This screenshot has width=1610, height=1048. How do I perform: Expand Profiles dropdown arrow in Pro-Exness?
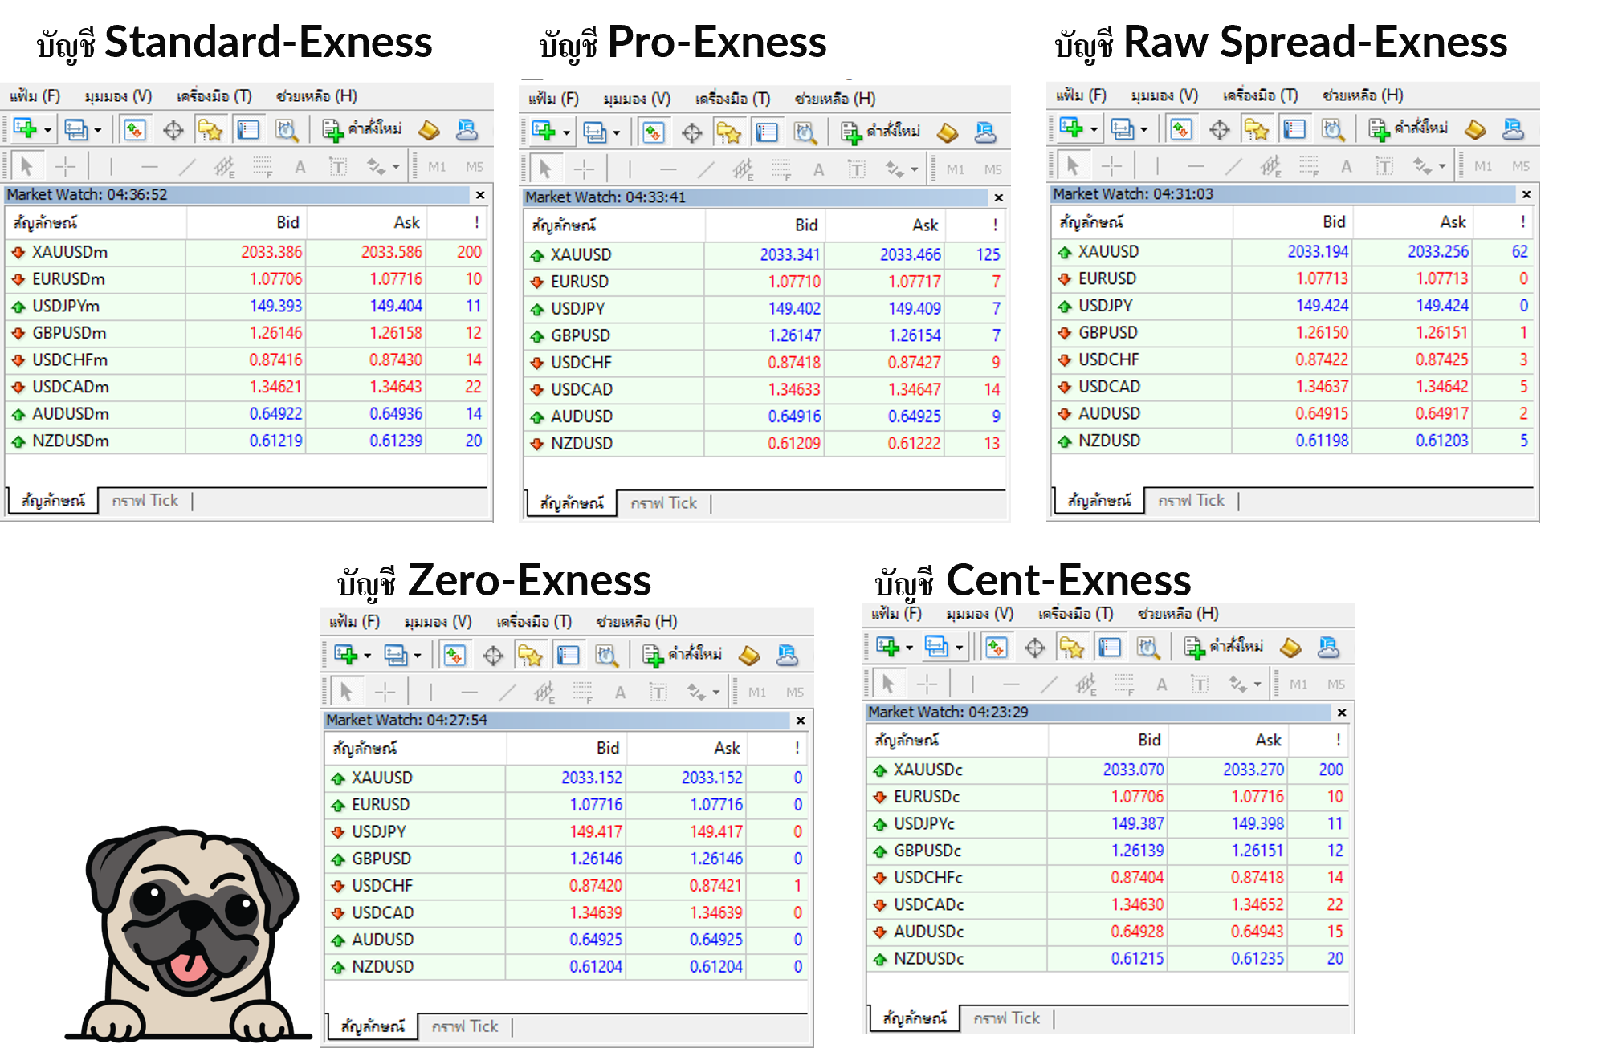616,132
